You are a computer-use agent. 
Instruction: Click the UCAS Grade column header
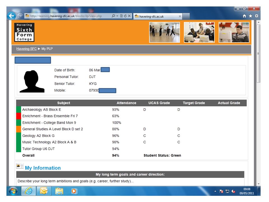(159, 103)
